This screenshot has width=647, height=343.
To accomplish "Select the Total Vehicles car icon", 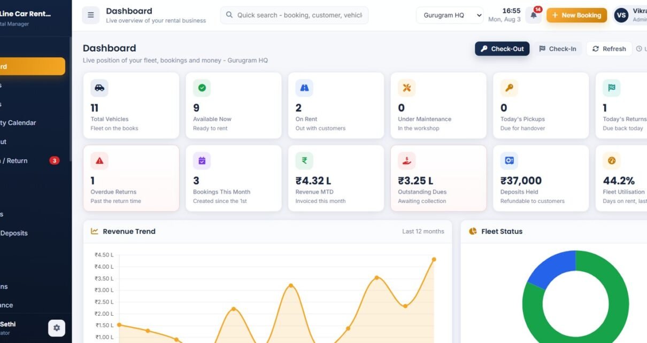I will pyautogui.click(x=99, y=88).
